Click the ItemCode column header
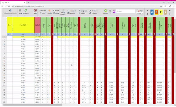 tap(23, 25)
